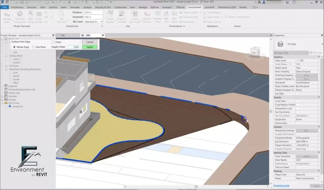The image size is (324, 190).
Task: Select the Shape by Topography tool
Action: coord(20,14)
